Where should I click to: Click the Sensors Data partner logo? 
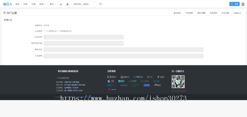[x=135, y=85]
